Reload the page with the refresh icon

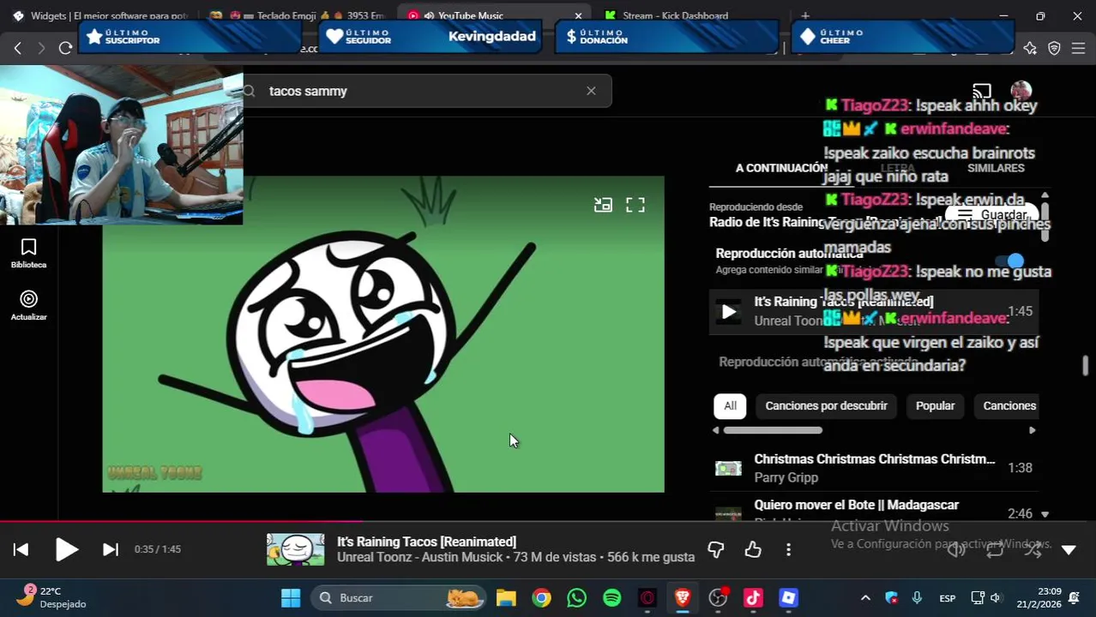65,48
